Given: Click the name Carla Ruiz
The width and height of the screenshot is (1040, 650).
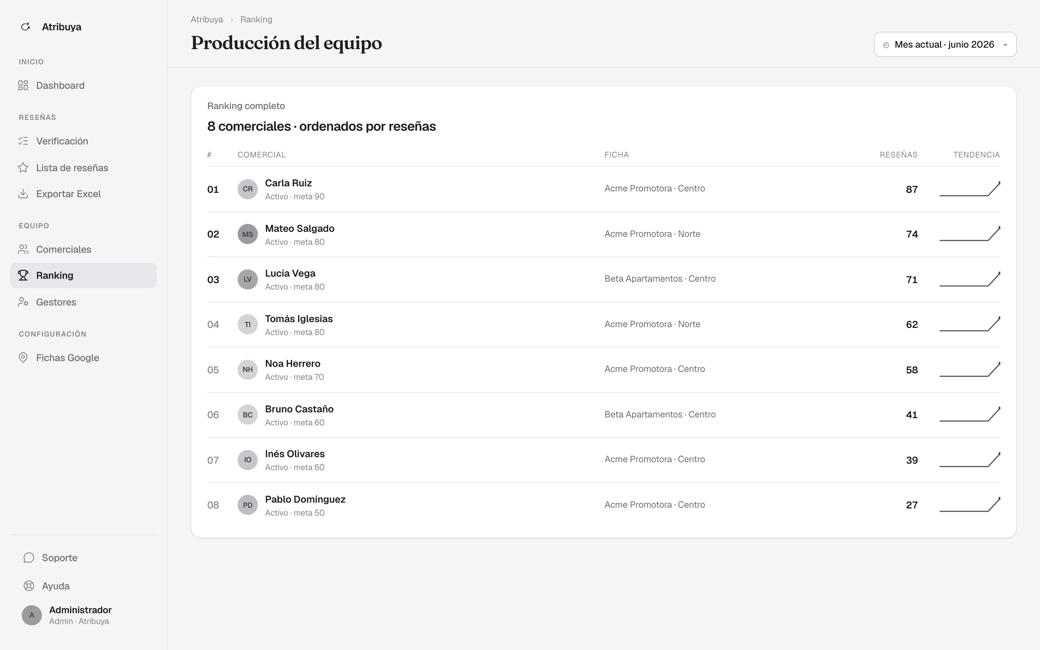Looking at the screenshot, I should (289, 183).
